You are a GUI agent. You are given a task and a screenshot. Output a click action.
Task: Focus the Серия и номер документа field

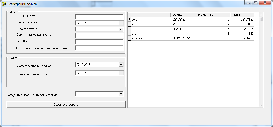[x=99, y=35]
